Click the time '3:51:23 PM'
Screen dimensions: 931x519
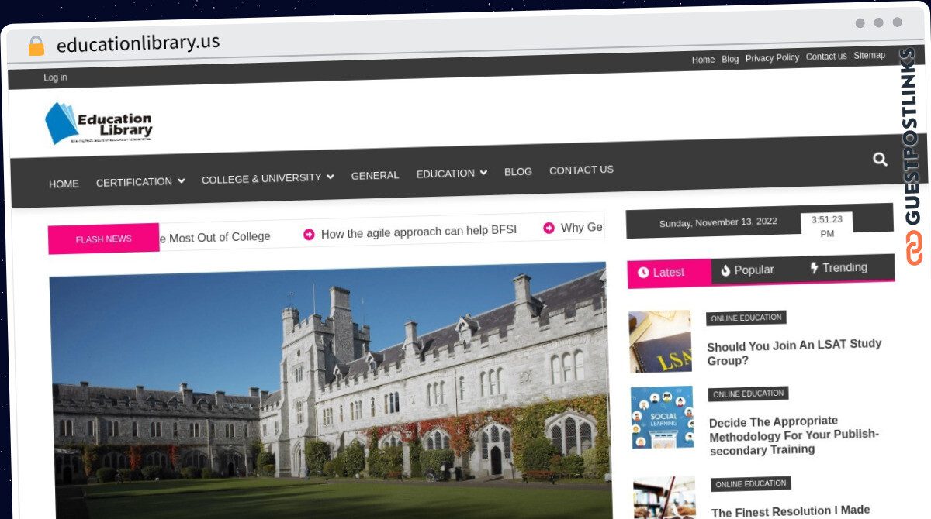(x=827, y=226)
